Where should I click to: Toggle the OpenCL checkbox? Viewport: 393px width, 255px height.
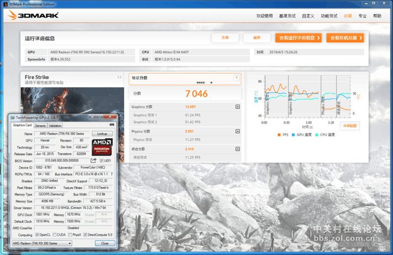click(37, 235)
